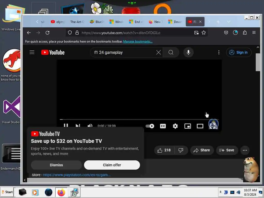This screenshot has width=264, height=198.
Task: Skip to the next video
Action: [78, 126]
